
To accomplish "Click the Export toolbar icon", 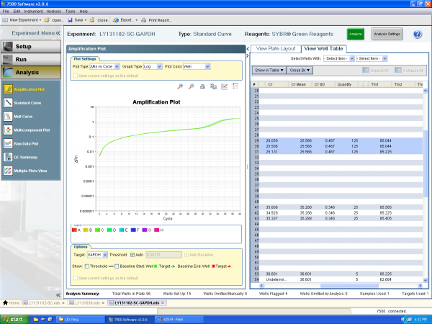I will [116, 20].
